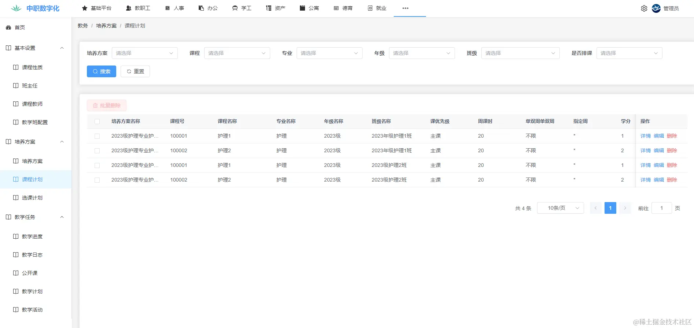
Task: Check the row for 护理2 in 2023级护理2班
Action: [97, 180]
